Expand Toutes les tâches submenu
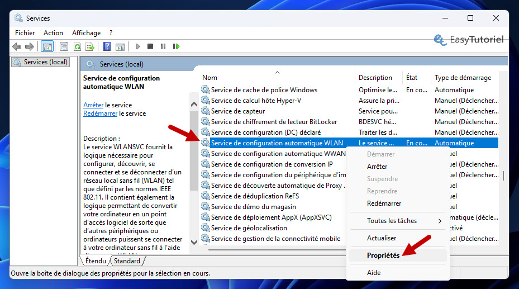The image size is (519, 289). (398, 221)
